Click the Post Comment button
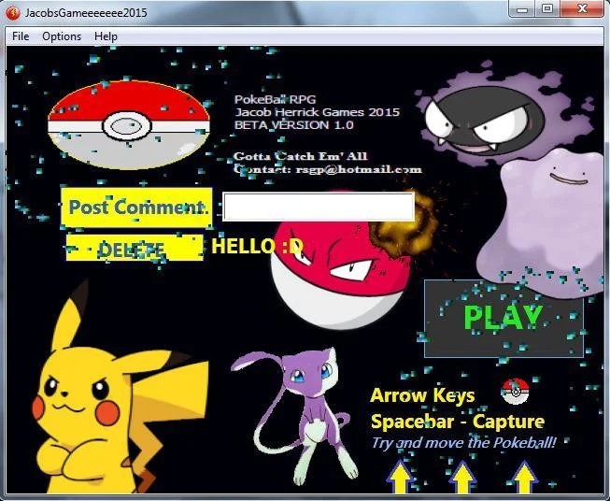 137,207
